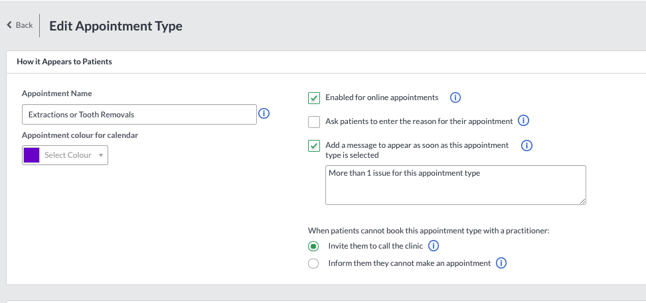Click in the appointment message text area

pos(455,185)
